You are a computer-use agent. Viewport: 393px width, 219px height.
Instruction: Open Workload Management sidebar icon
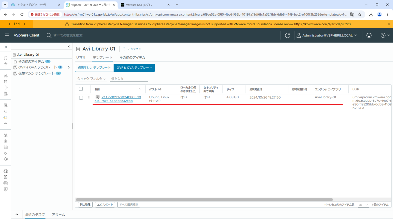click(6, 87)
